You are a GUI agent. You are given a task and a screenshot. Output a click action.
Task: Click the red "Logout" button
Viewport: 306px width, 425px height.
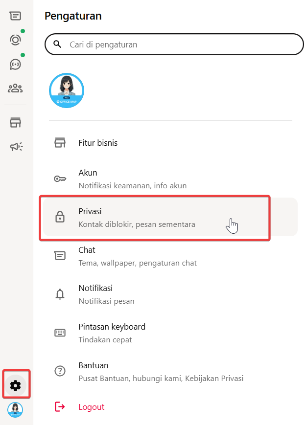click(91, 407)
